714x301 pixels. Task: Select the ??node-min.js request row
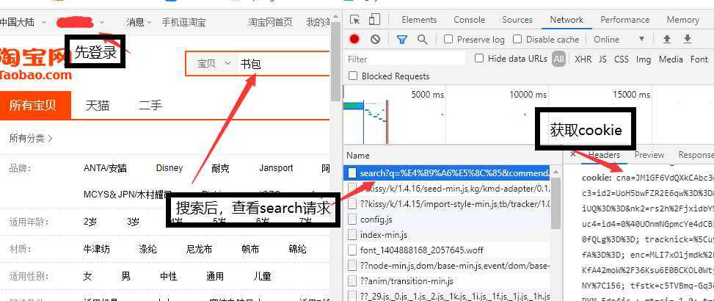(x=448, y=266)
